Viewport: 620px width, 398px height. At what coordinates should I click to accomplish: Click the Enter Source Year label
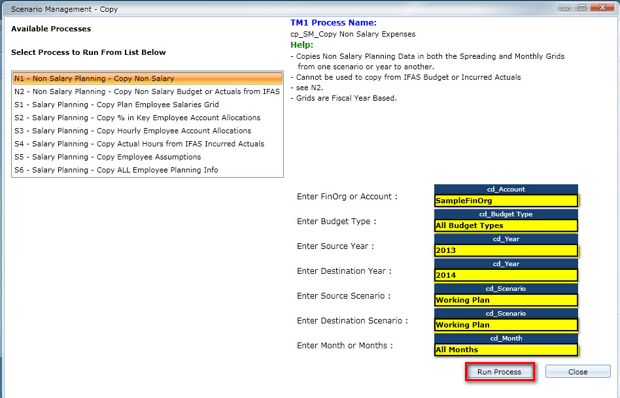pyautogui.click(x=336, y=246)
